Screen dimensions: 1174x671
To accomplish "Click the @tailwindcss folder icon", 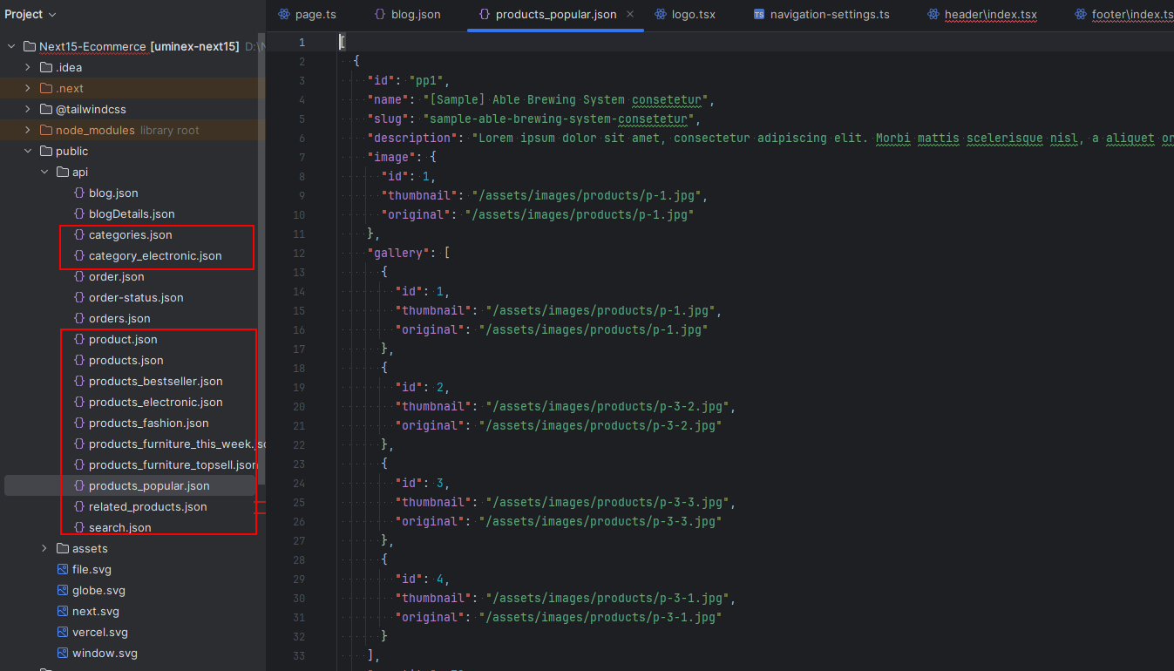I will (46, 109).
